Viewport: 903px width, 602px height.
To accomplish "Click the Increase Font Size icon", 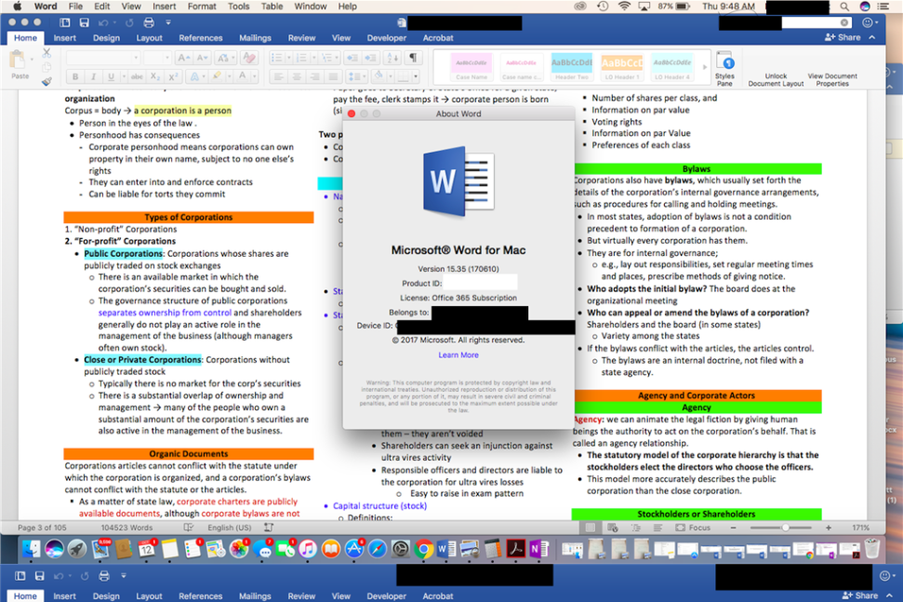I will (183, 58).
